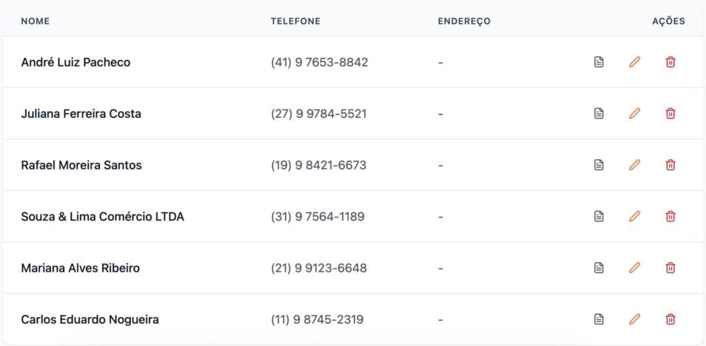Edit Souza & Lima Comércio LTDA
The image size is (706, 346).
(x=634, y=216)
